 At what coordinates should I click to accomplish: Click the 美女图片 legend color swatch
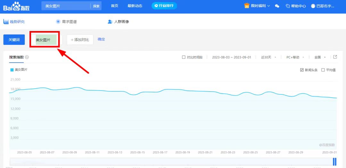(x=12, y=70)
